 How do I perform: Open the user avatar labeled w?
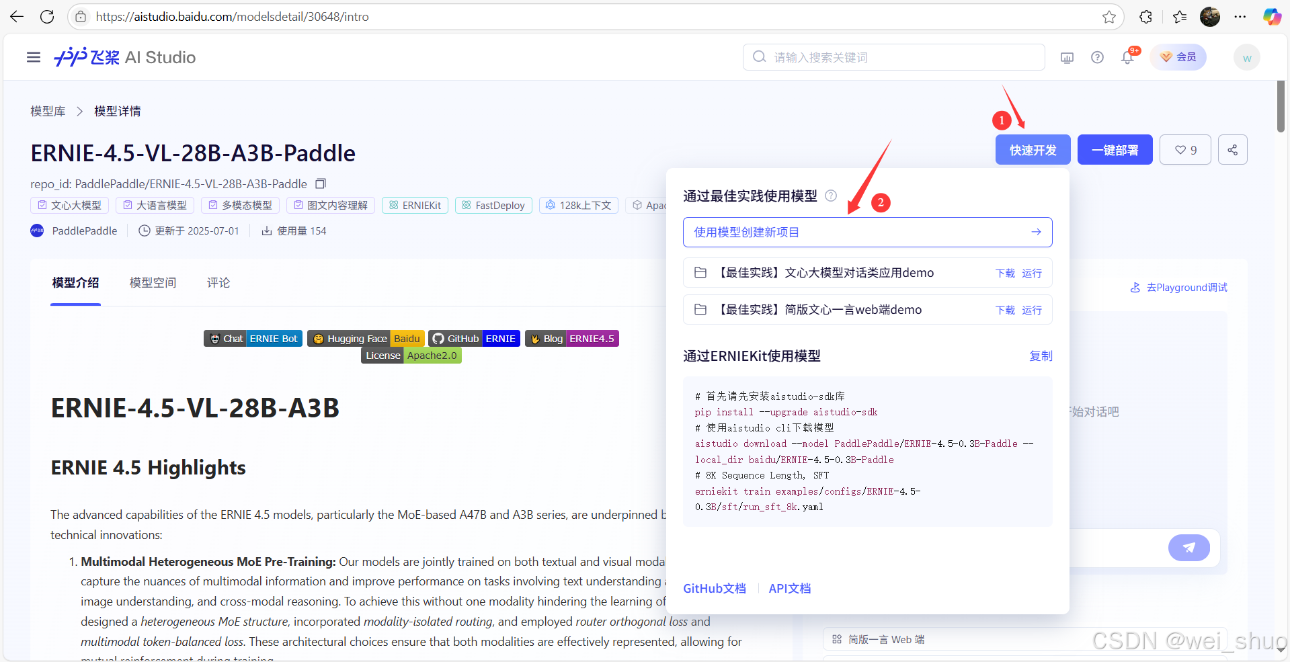(1247, 57)
